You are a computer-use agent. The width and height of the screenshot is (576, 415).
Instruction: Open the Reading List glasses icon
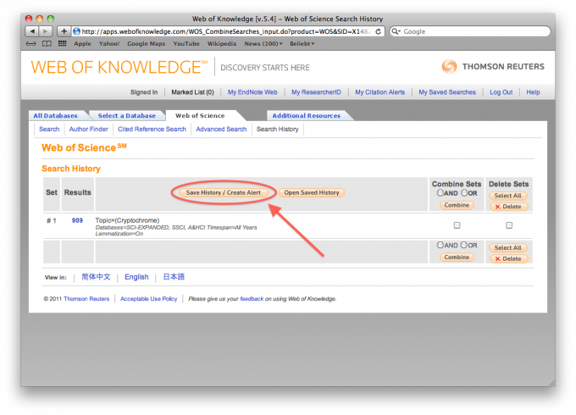pos(31,44)
